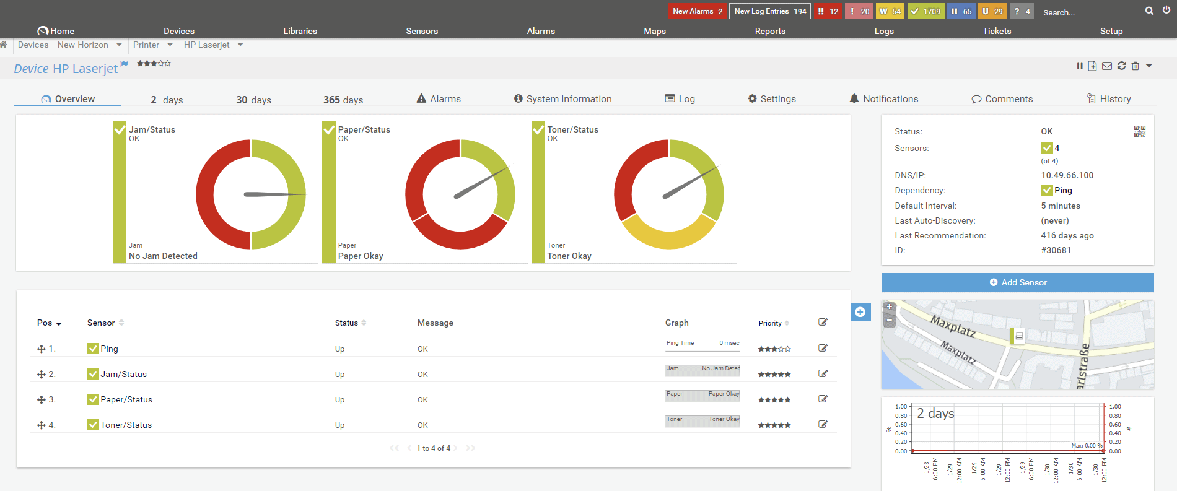Click the Ping dependency link
Viewport: 1177px width, 491px height.
pyautogui.click(x=1063, y=191)
